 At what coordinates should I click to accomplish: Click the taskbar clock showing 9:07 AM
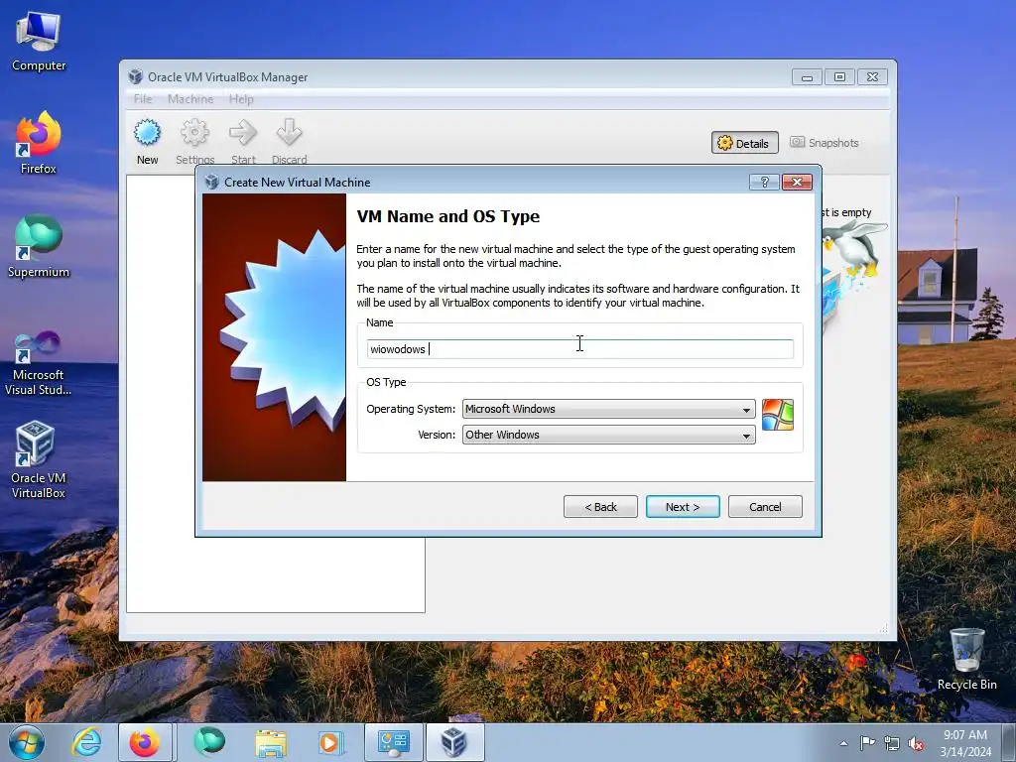point(965,743)
